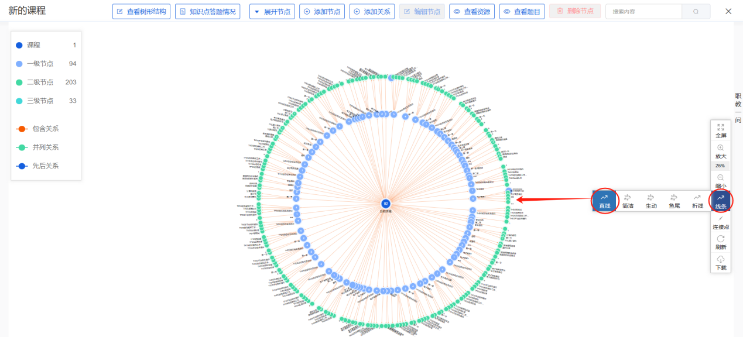Open the 连接点 connection point tool
Image resolution: width=743 pixels, height=337 pixels.
[x=720, y=219]
